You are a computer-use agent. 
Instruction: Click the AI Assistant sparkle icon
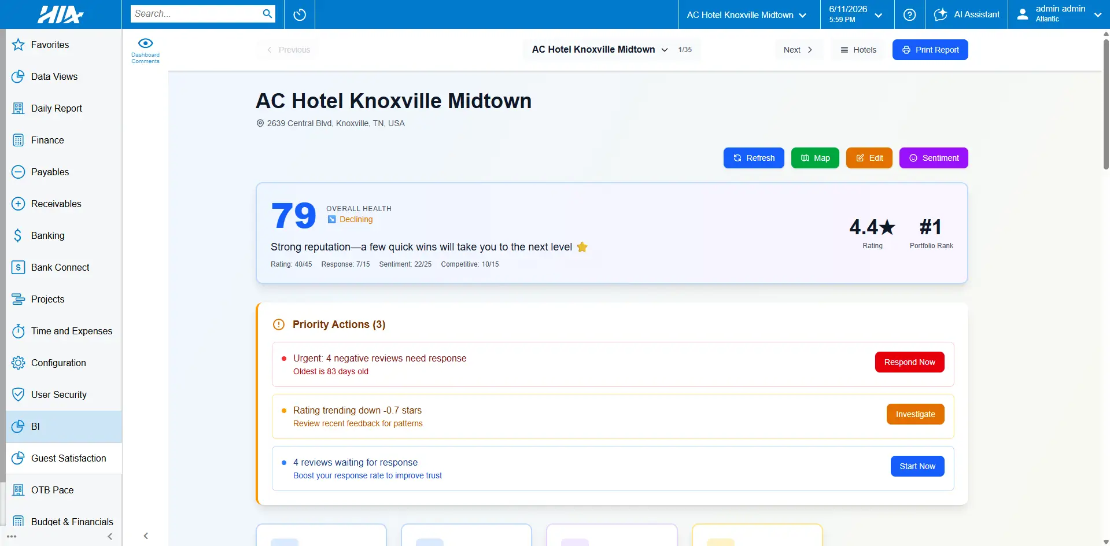[x=941, y=14]
